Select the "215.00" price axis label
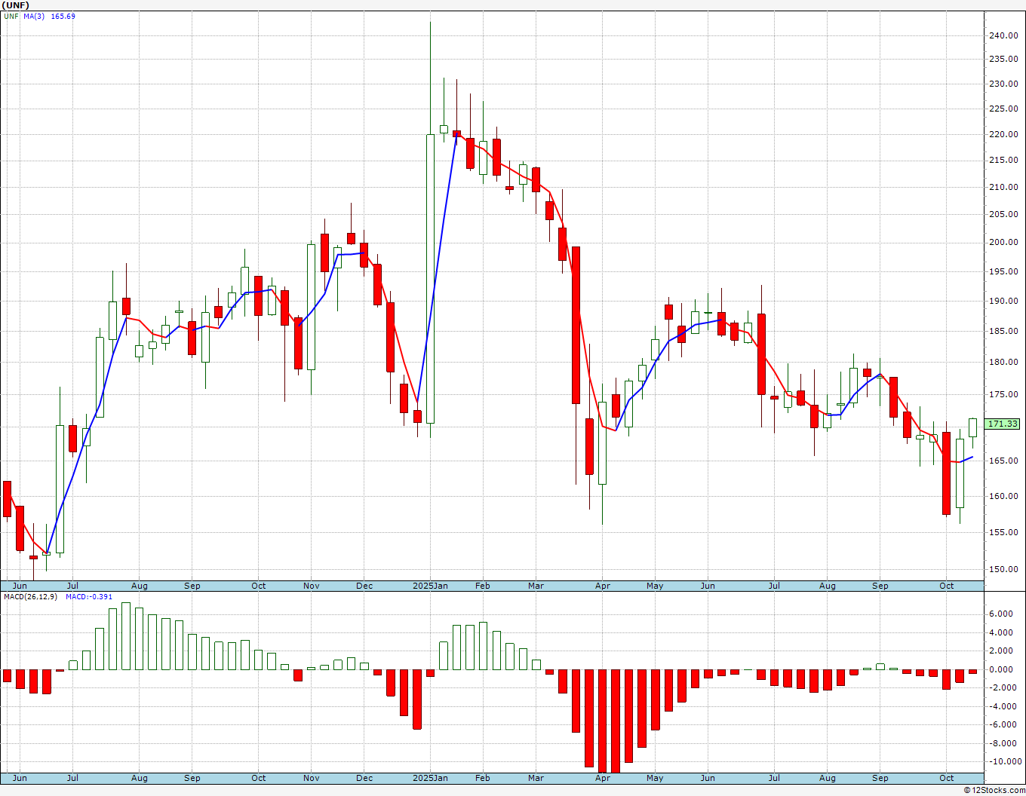The width and height of the screenshot is (1026, 796). pos(1003,161)
